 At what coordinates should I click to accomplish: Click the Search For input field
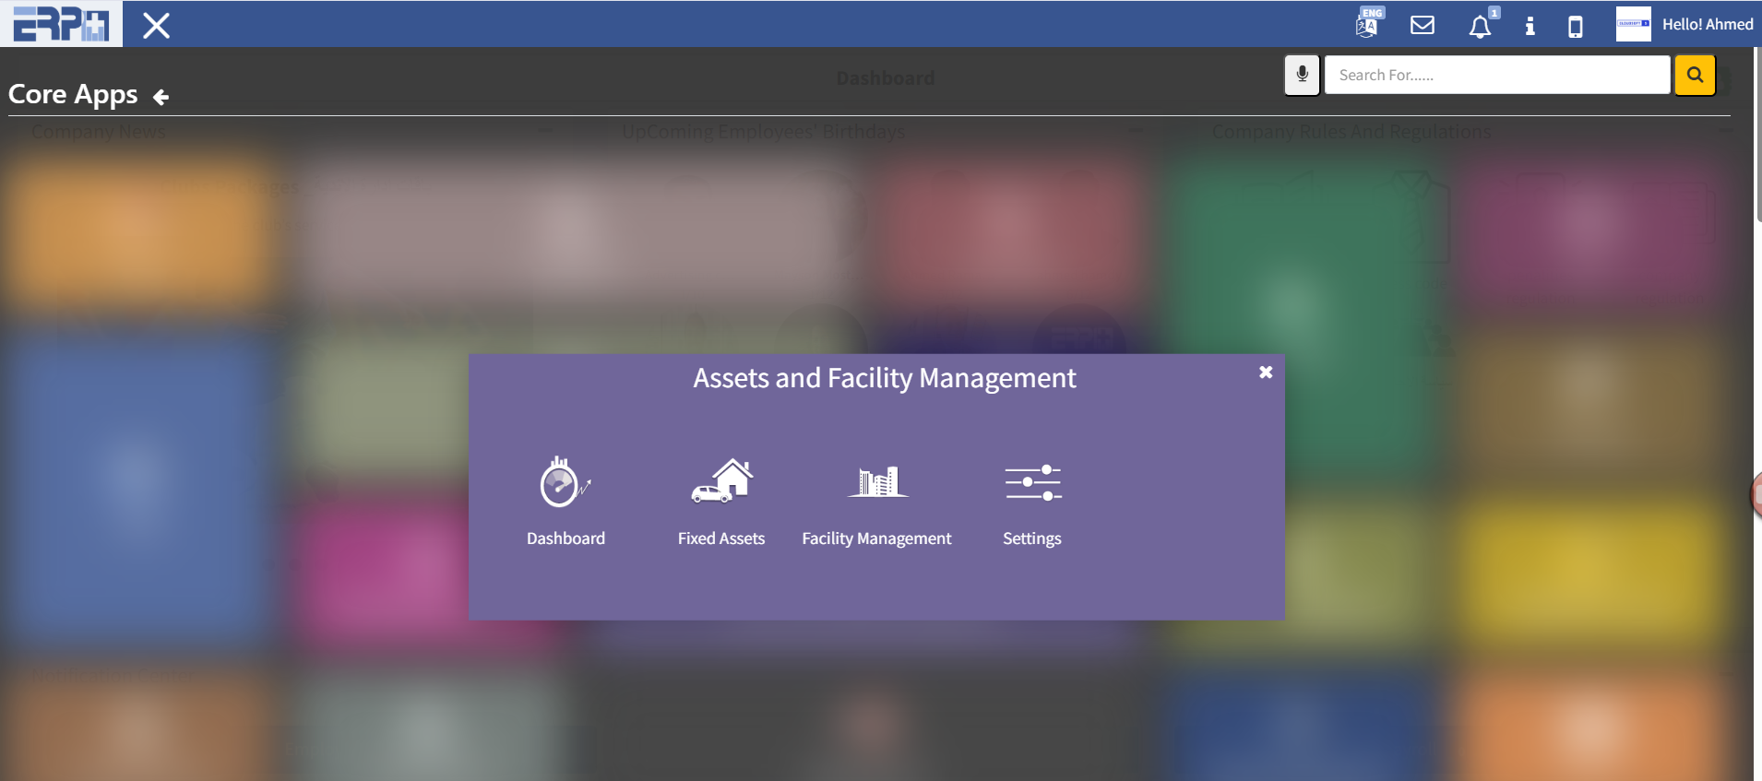tap(1496, 75)
